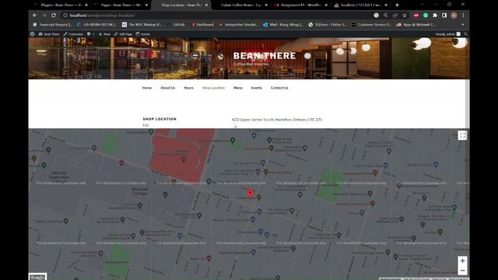Image resolution: width=498 pixels, height=280 pixels.
Task: Zoom in the map with plus button
Action: pyautogui.click(x=462, y=261)
